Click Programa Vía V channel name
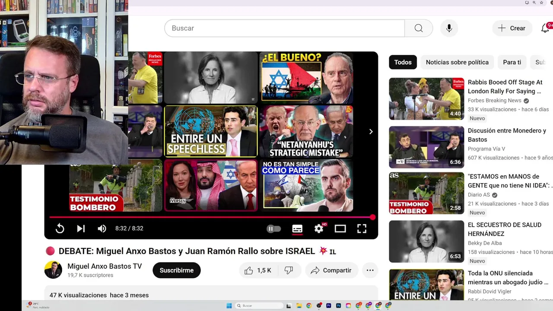 [486, 149]
